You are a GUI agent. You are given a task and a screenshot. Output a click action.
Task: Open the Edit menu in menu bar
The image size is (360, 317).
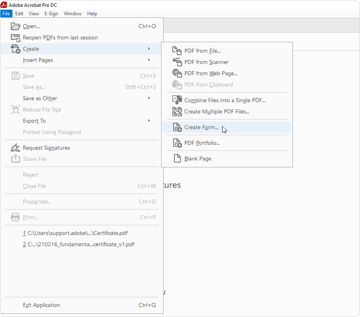pos(19,14)
